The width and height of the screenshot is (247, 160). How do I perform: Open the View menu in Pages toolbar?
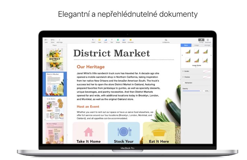[x=46, y=40]
